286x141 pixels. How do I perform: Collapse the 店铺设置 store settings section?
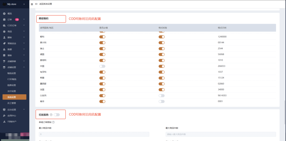(x=24, y=67)
